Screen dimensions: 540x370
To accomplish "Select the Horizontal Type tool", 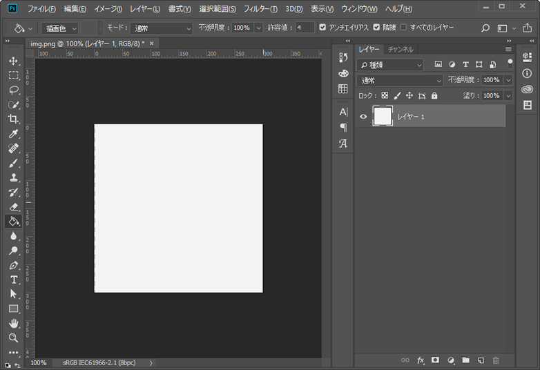I will [13, 280].
